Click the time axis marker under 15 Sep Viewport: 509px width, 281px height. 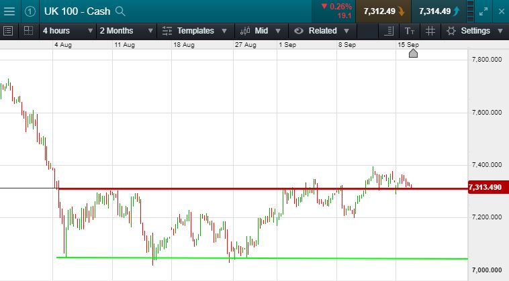coord(413,53)
